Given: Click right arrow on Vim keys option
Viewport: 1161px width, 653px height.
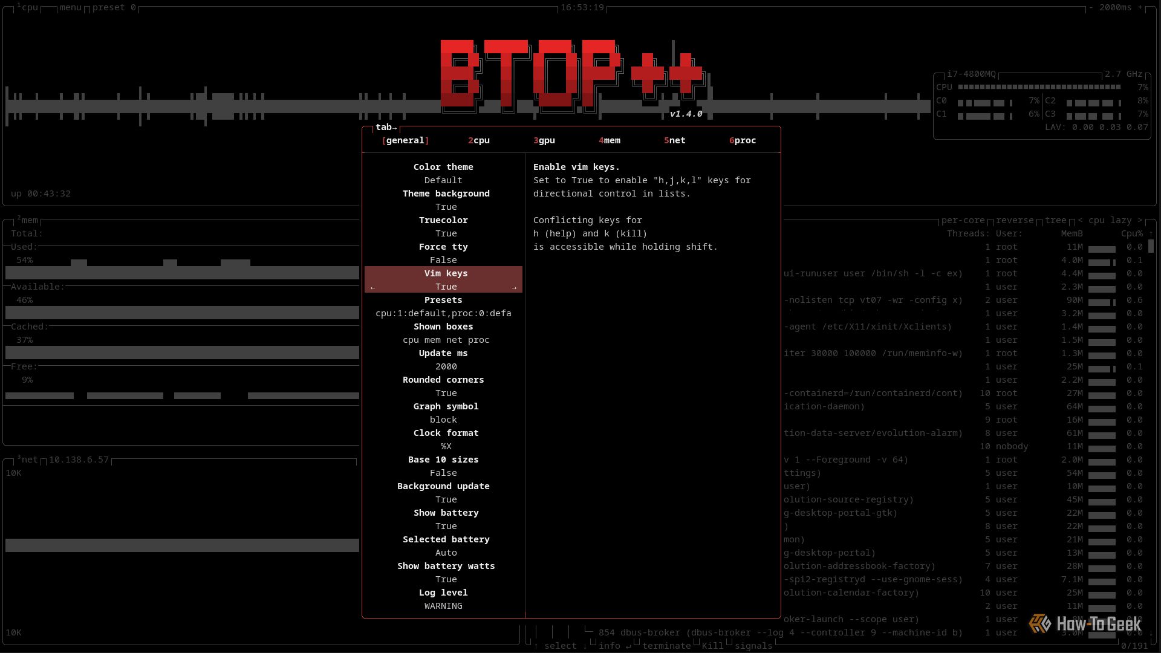Looking at the screenshot, I should [x=514, y=288].
